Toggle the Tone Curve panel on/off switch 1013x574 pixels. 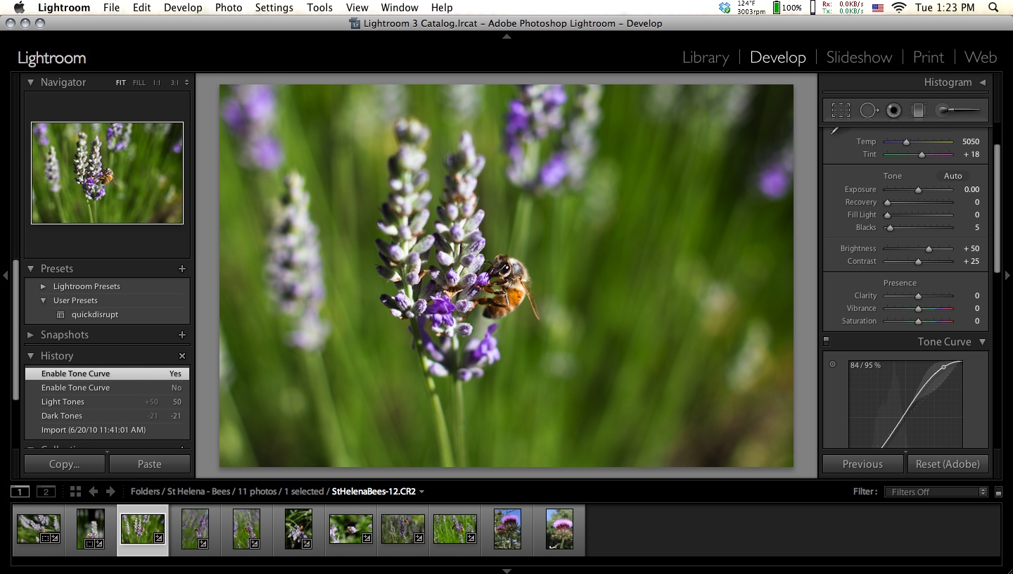pos(827,342)
